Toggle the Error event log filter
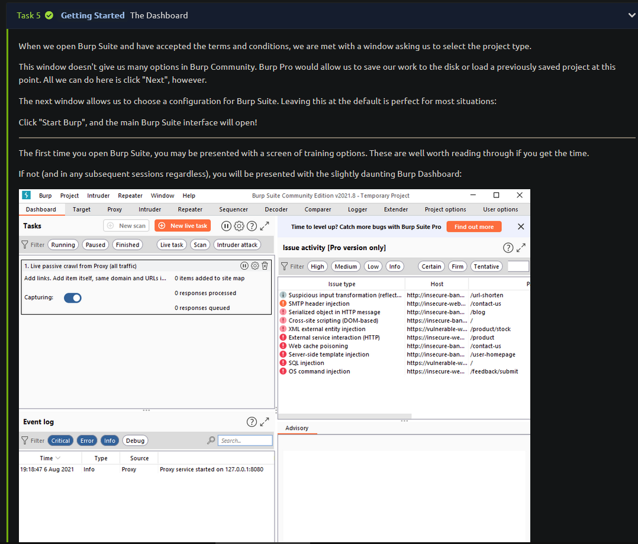Viewport: 638px width, 544px height. click(87, 441)
